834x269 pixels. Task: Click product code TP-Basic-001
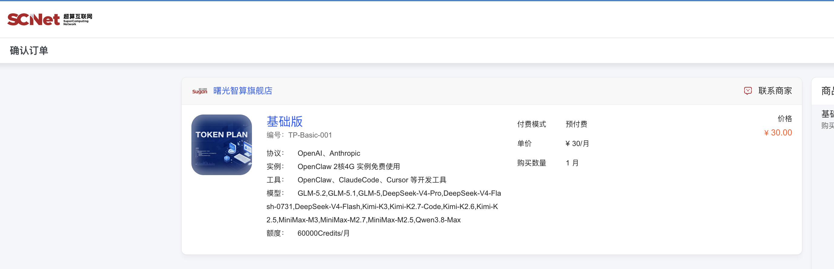[x=310, y=135]
